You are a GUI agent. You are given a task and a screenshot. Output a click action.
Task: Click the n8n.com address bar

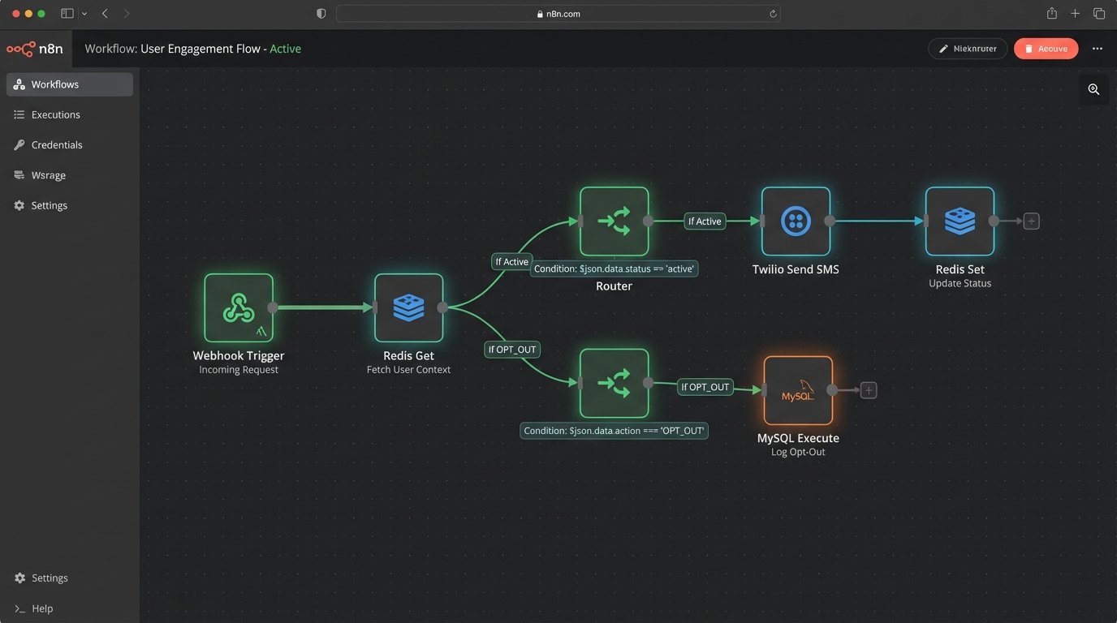pyautogui.click(x=558, y=14)
